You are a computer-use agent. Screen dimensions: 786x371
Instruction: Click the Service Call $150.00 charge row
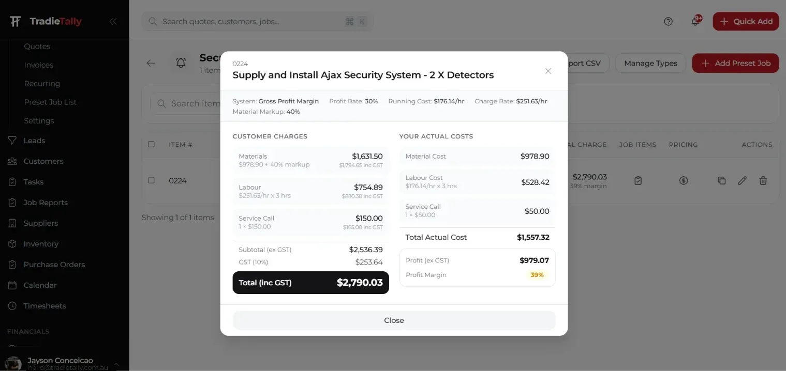coord(310,222)
